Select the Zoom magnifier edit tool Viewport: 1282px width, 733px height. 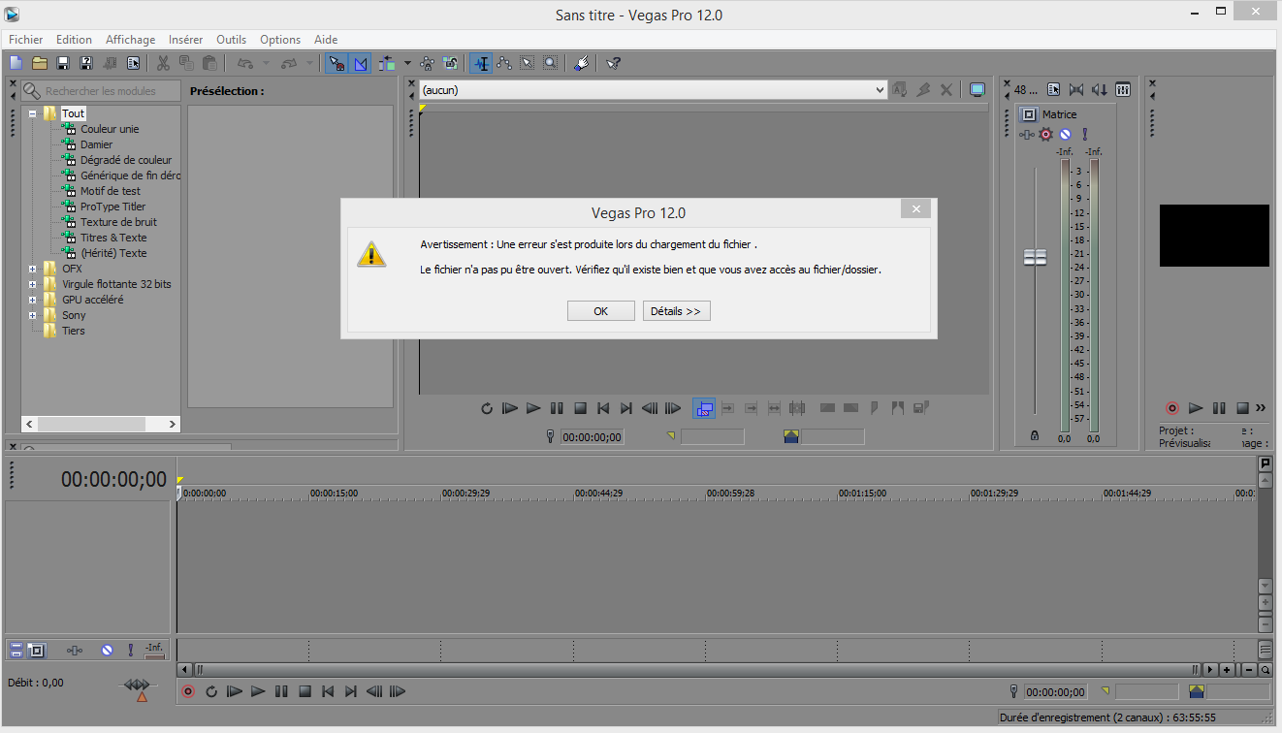550,63
